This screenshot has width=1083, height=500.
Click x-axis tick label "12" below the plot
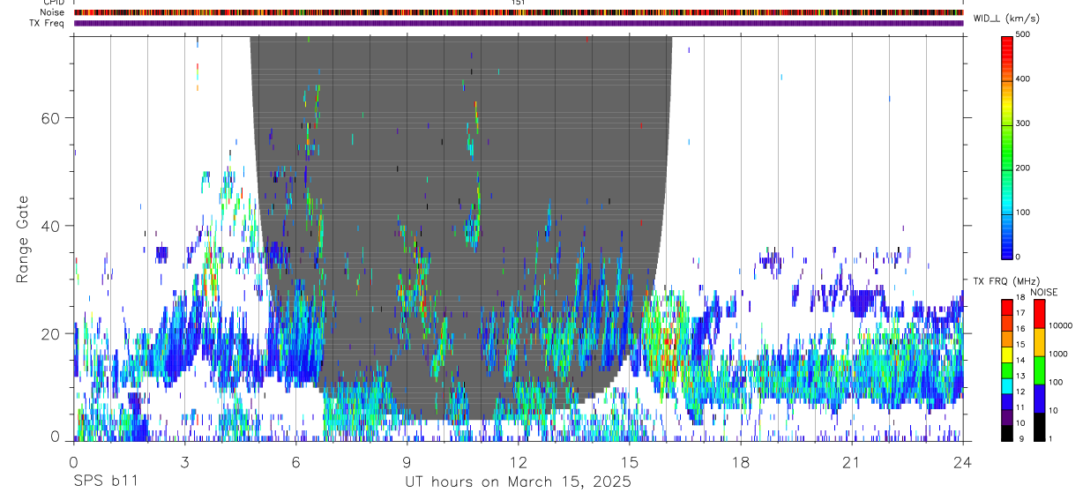518,462
